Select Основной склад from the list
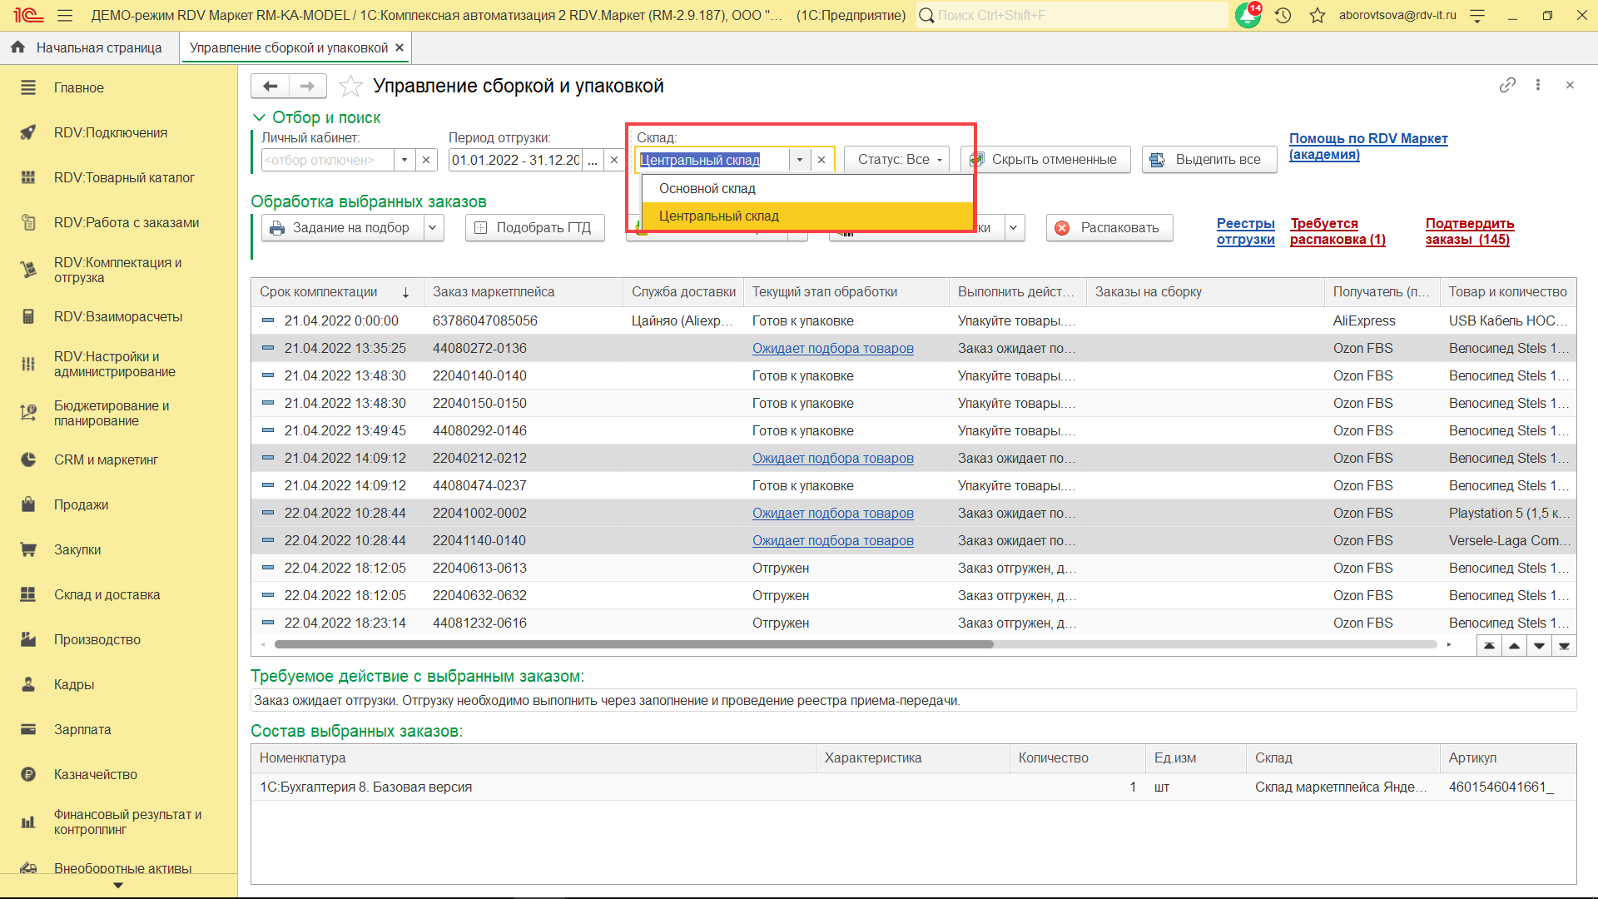The image size is (1598, 899). point(707,189)
